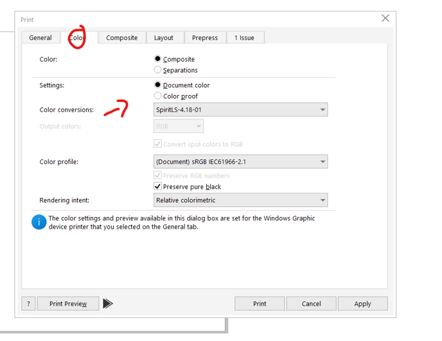The width and height of the screenshot is (442, 341).
Task: Open the Rendering intent dropdown
Action: click(240, 200)
